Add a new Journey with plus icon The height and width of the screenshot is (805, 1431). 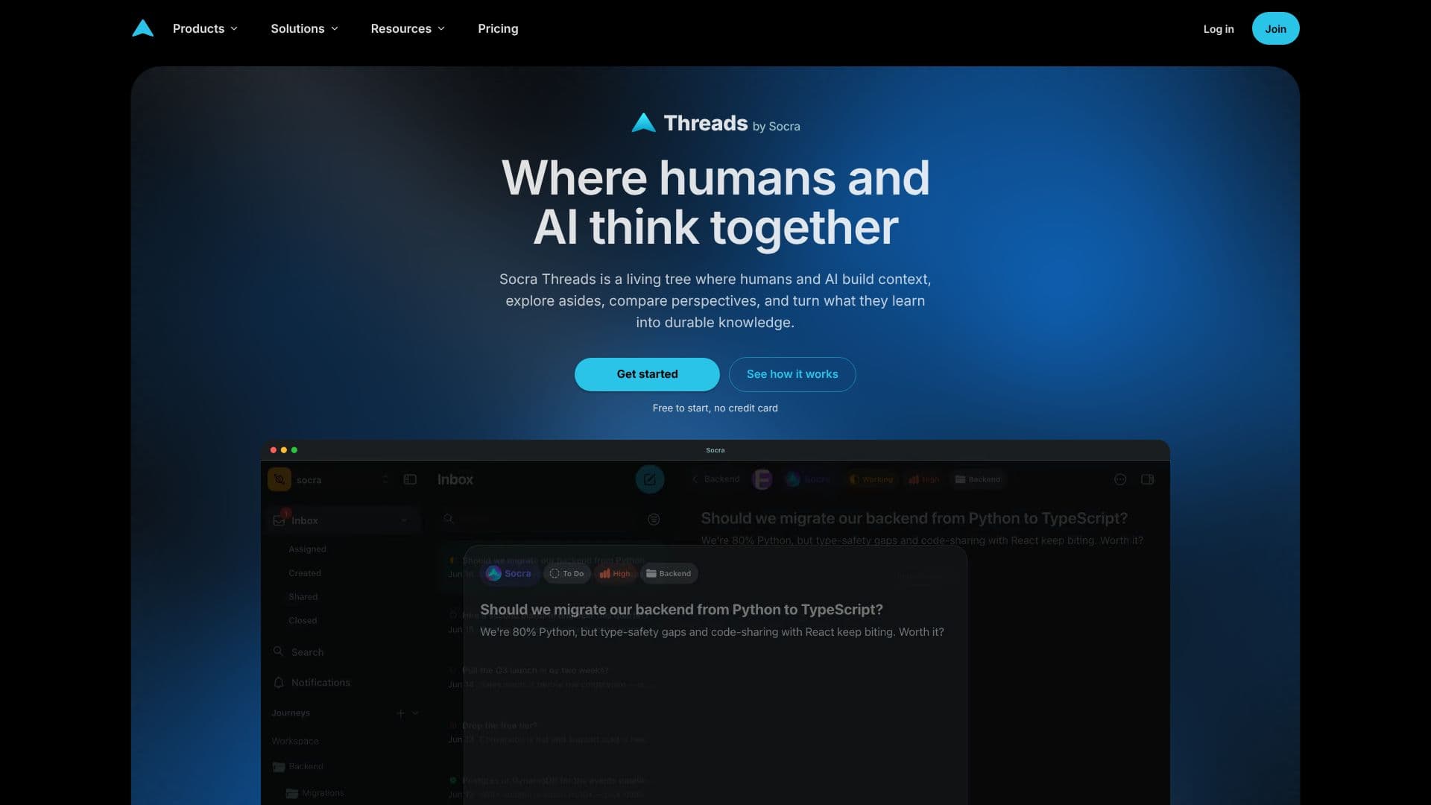[x=400, y=713]
